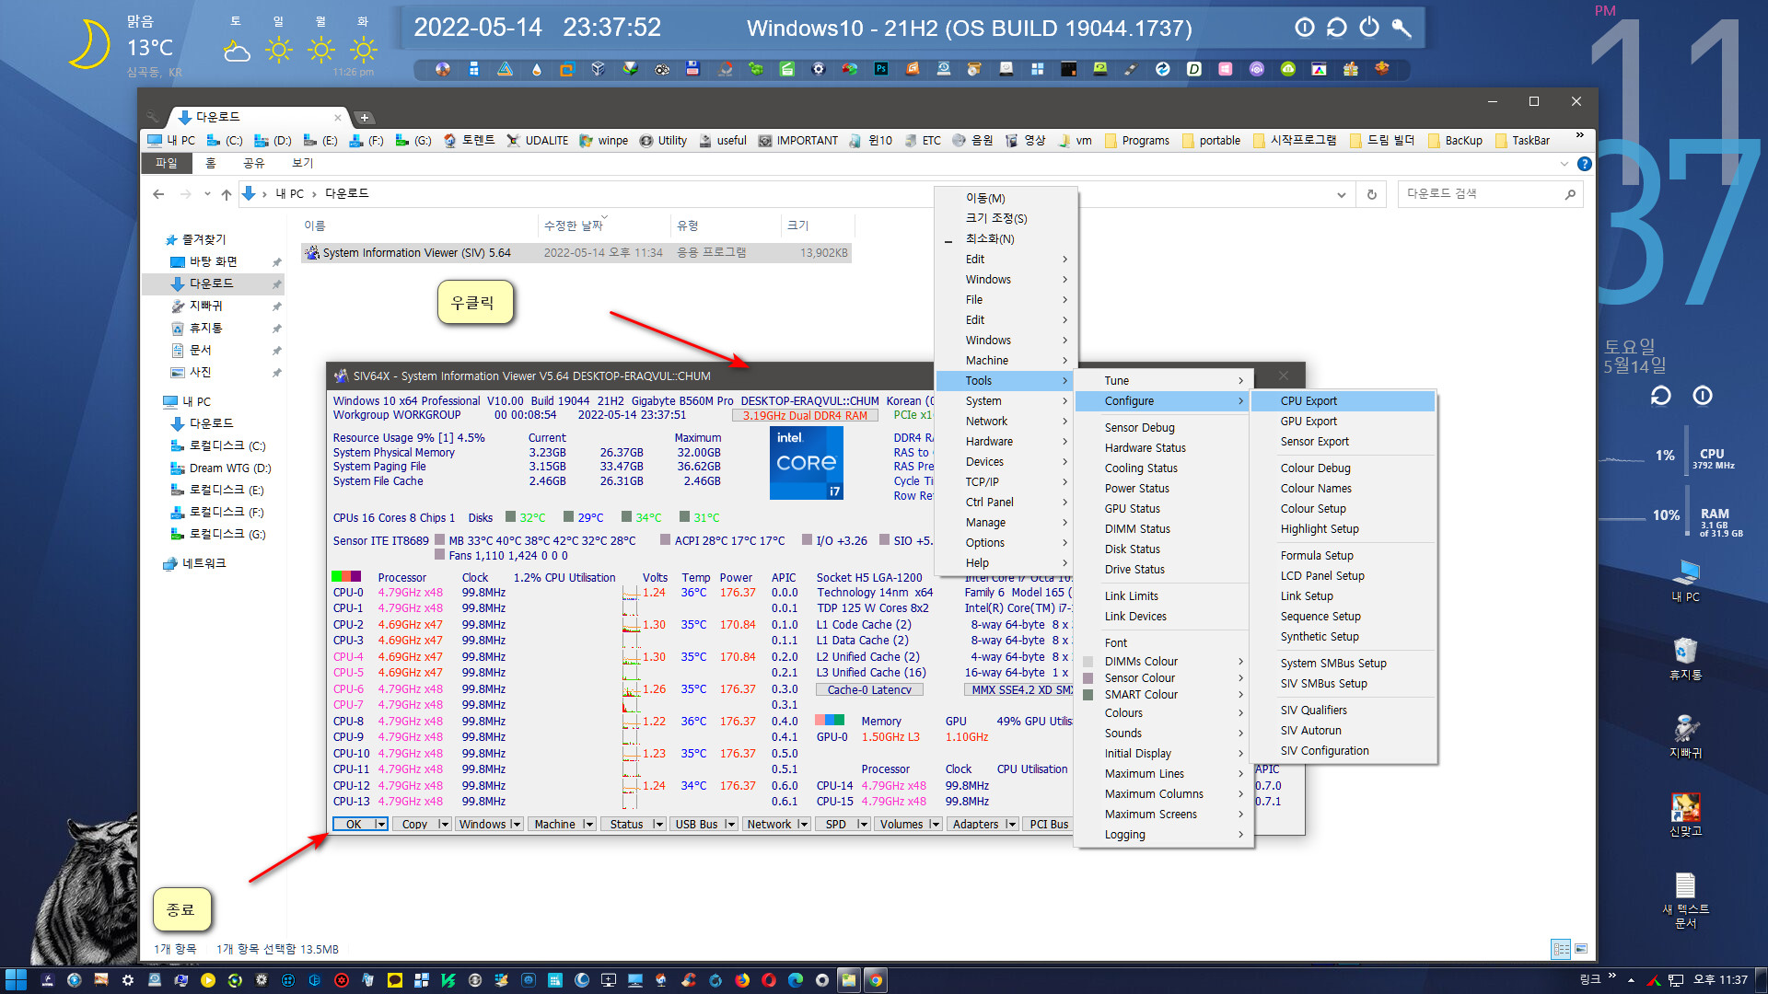
Task: Toggle the pin beside 휴지통 in quick access
Action: [x=276, y=329]
